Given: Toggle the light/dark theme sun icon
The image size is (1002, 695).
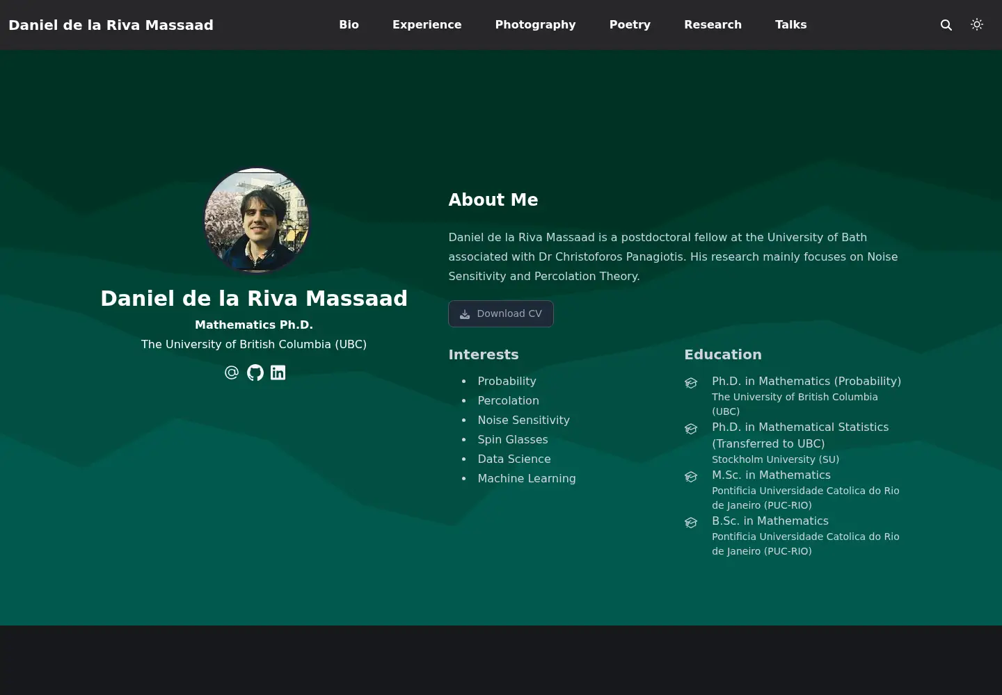Looking at the screenshot, I should 977,25.
